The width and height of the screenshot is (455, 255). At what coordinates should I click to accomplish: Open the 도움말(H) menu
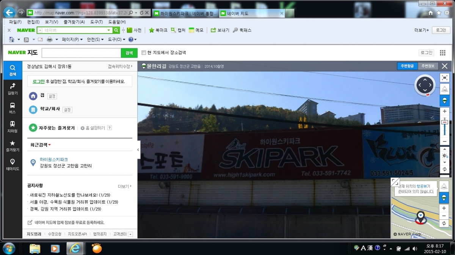(117, 22)
